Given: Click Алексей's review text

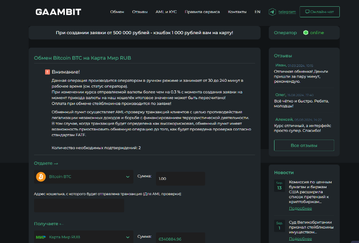Looking at the screenshot, I should pyautogui.click(x=302, y=128).
